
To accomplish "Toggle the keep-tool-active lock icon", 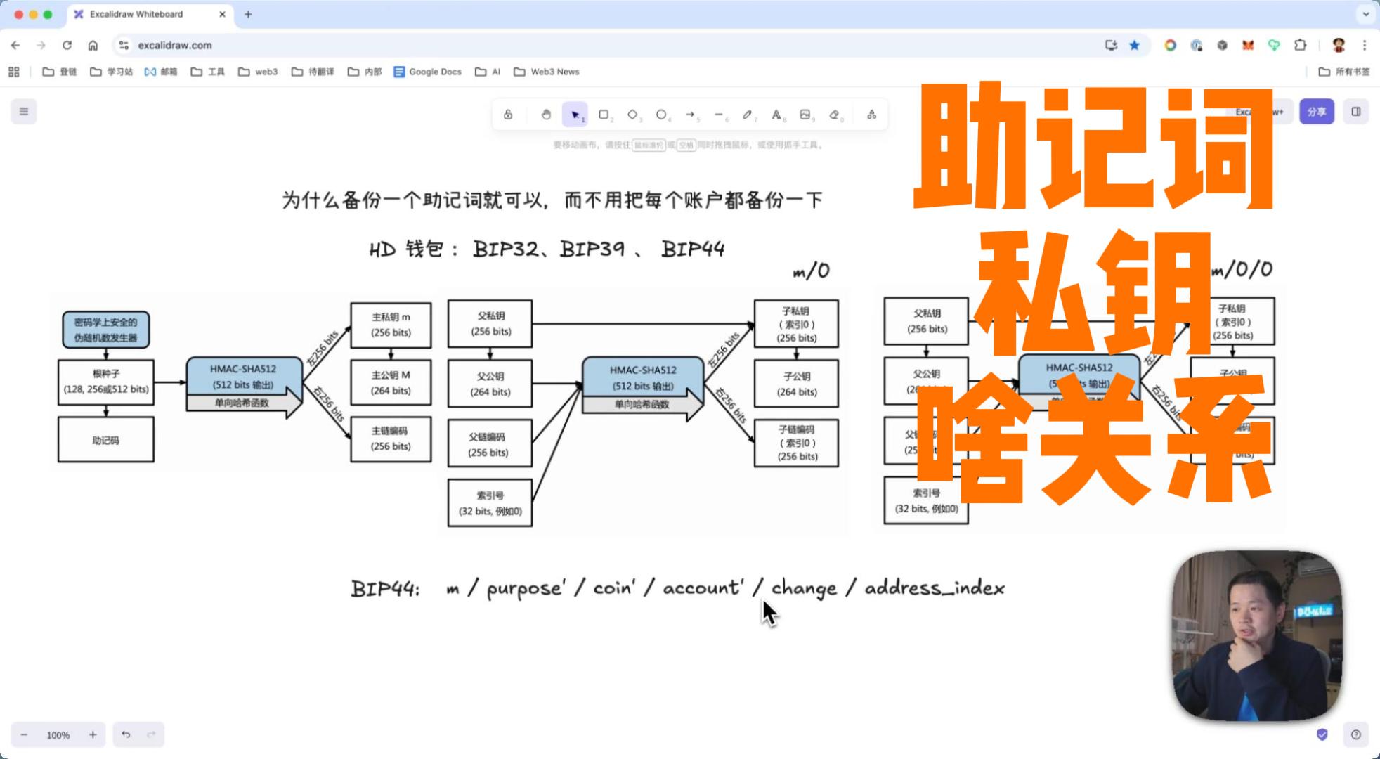I will tap(508, 115).
